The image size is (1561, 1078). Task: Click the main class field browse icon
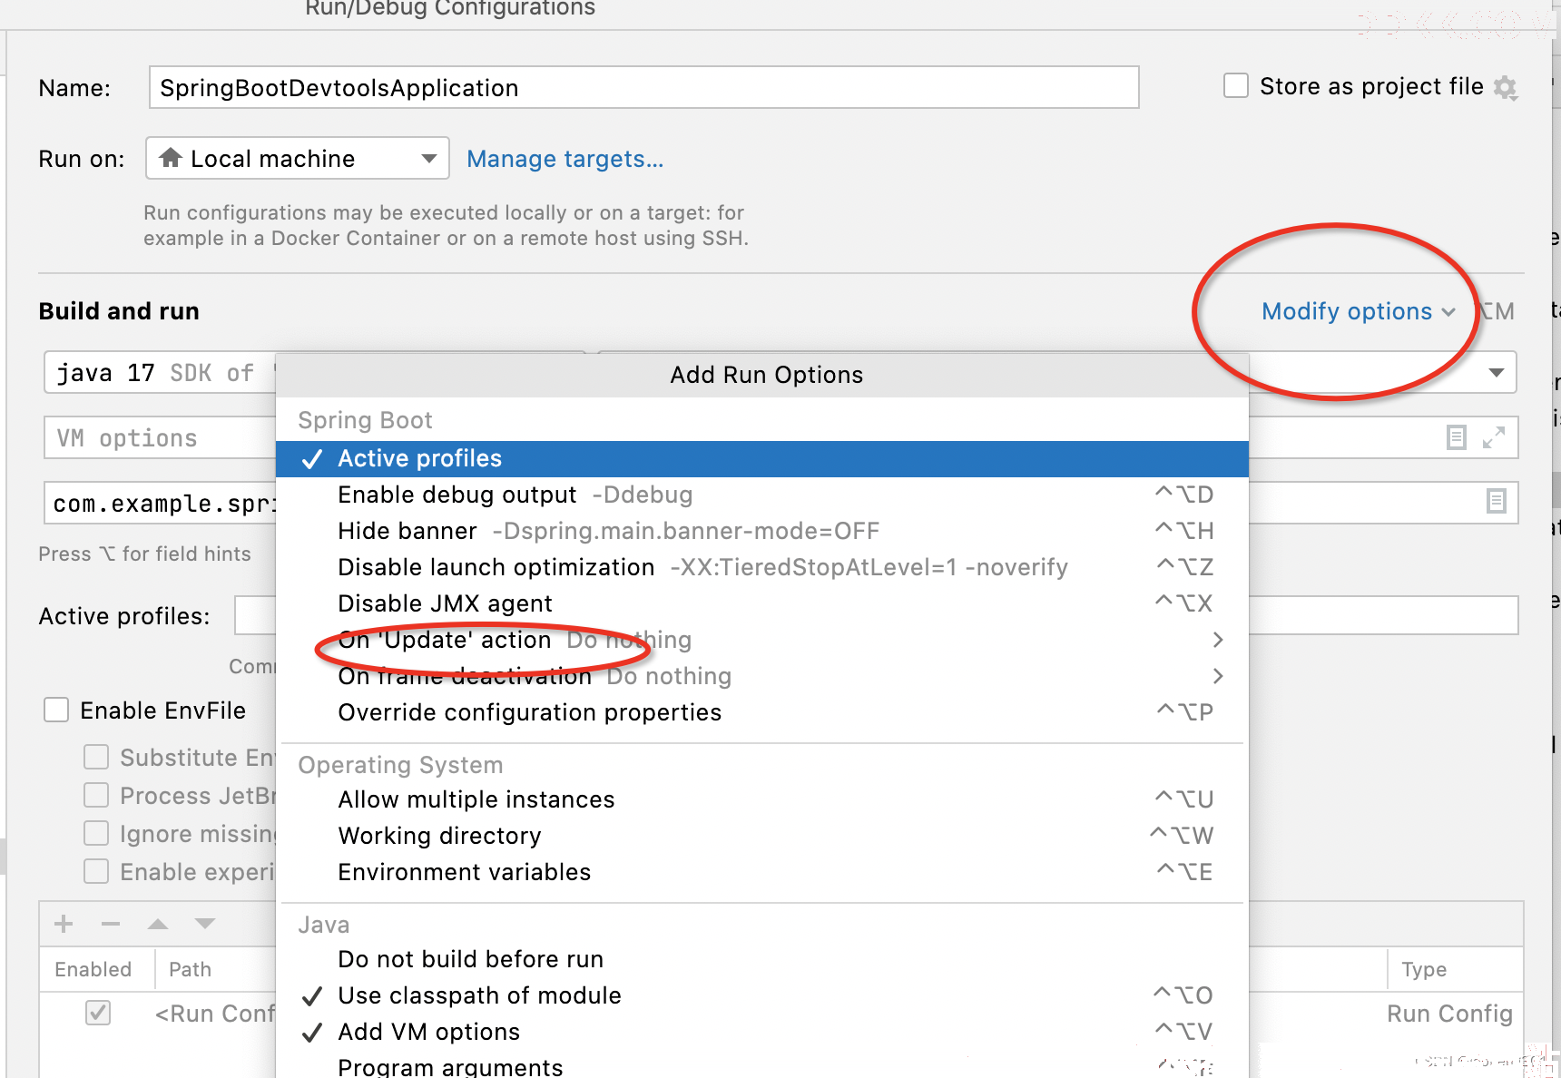tap(1496, 501)
